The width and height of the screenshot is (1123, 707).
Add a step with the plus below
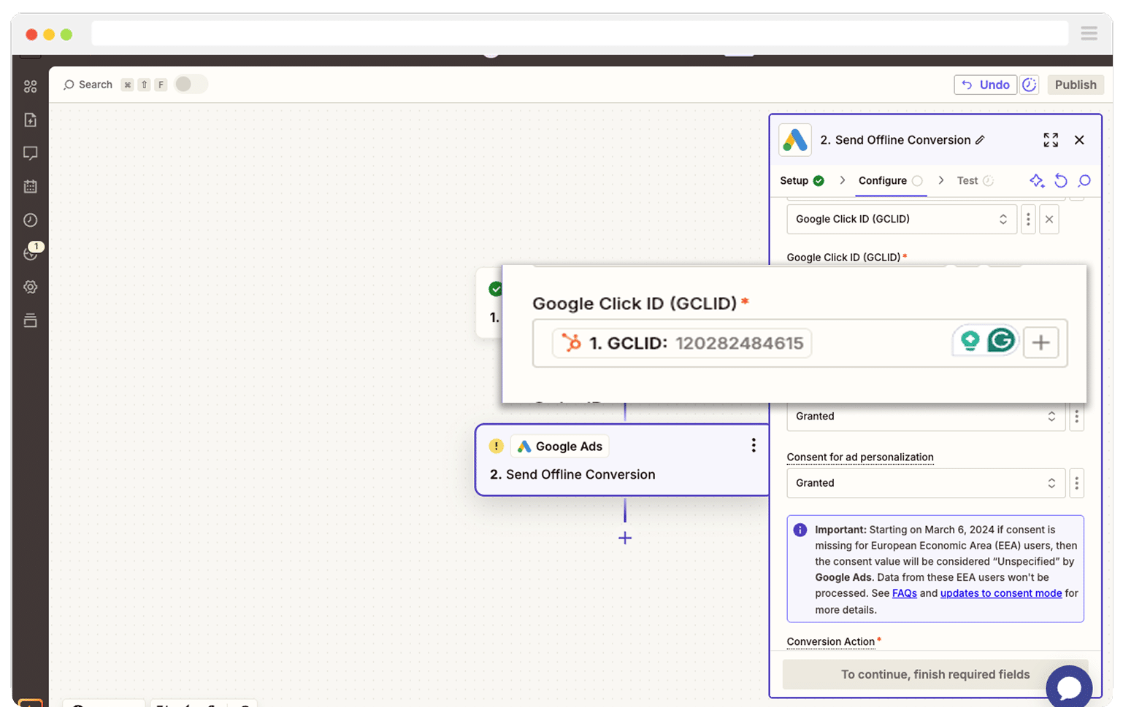pyautogui.click(x=625, y=538)
